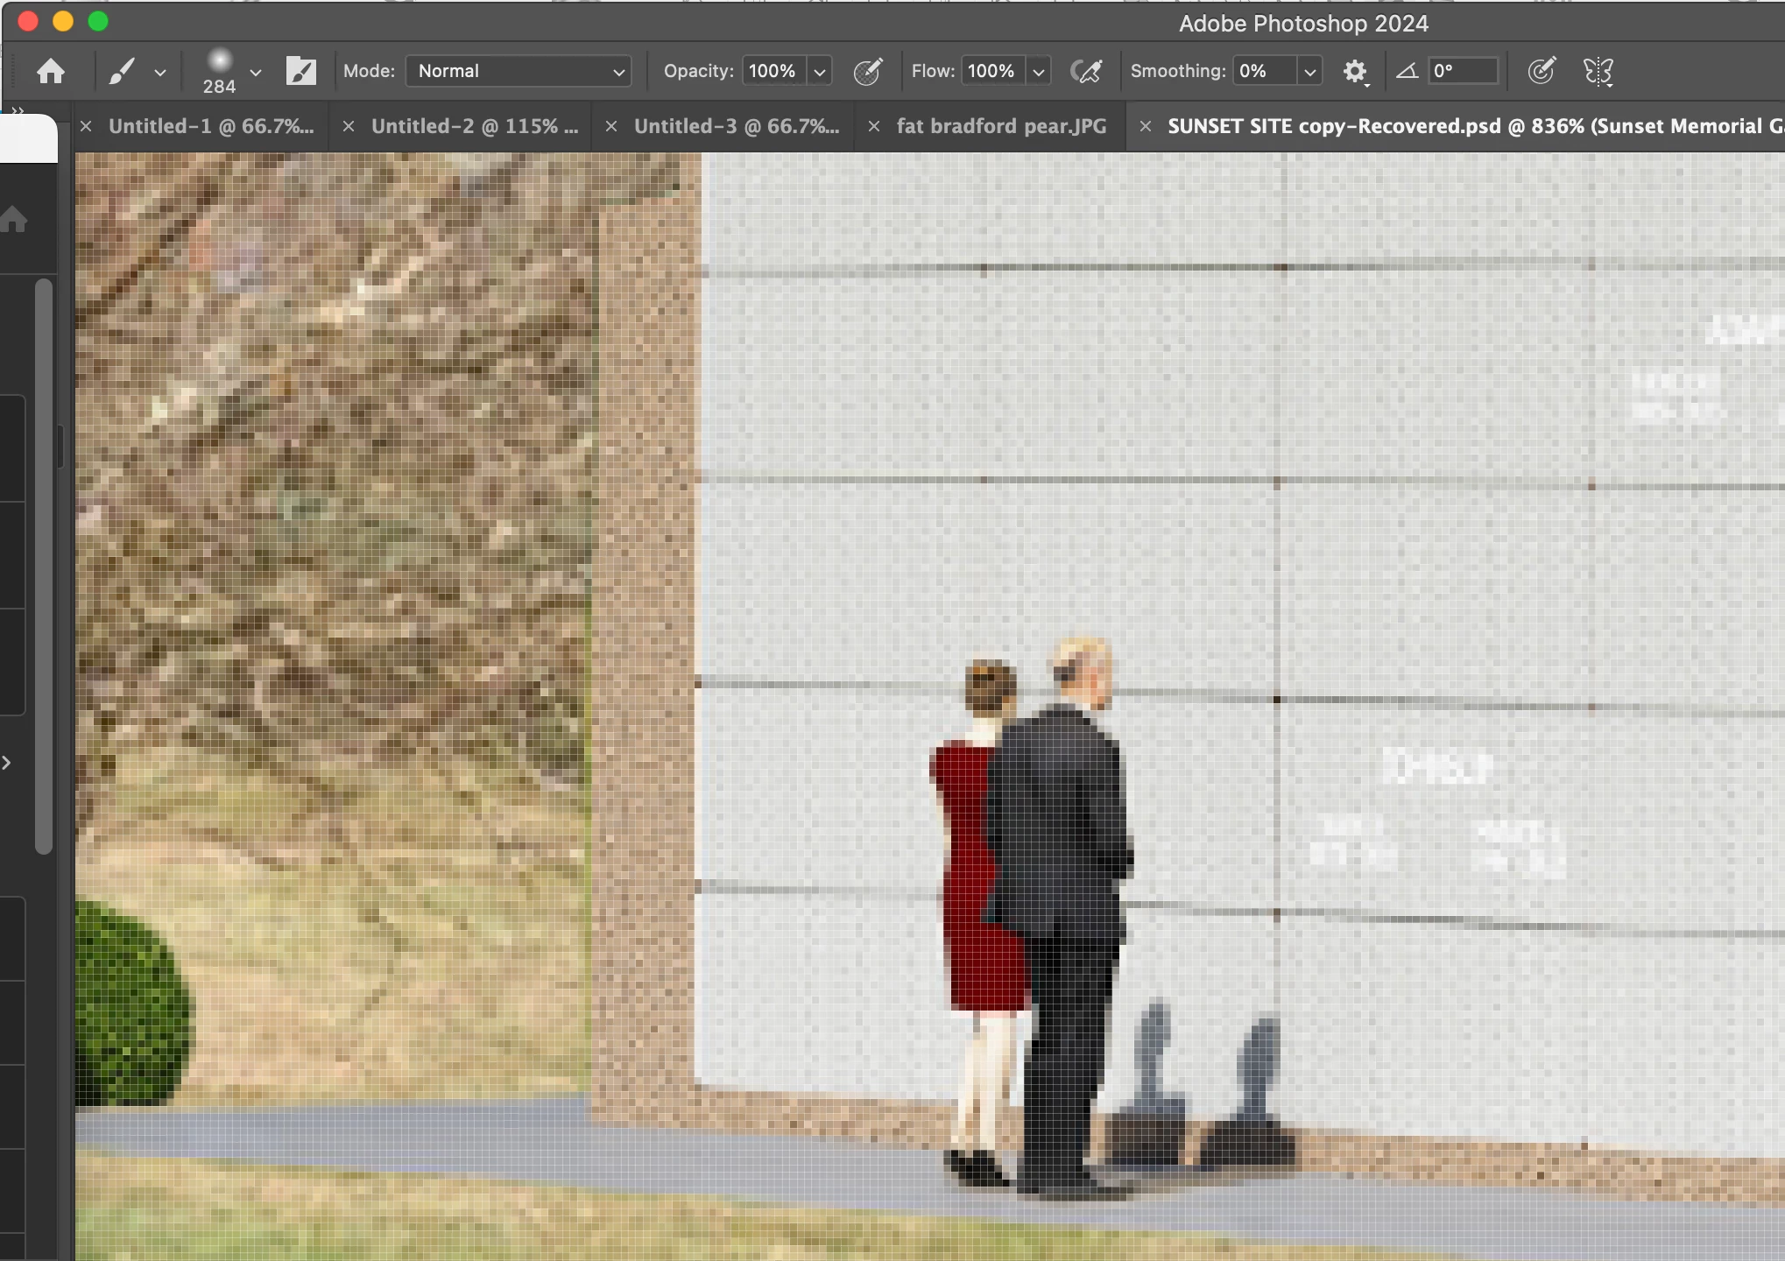Switch to the Untitled-2 document tab

(x=474, y=126)
